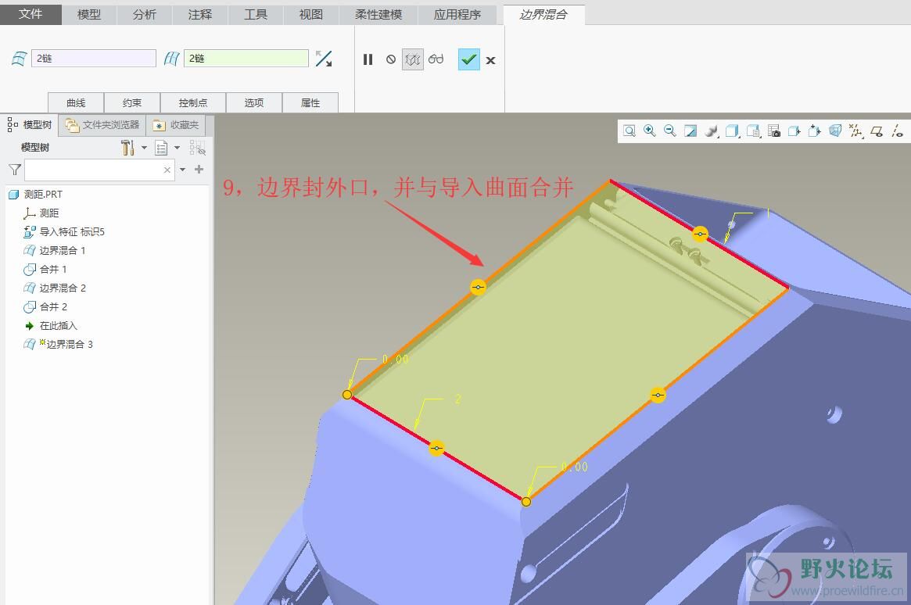911x605 pixels.
Task: Switch to the 文件夹浏览器 tab
Action: tap(102, 125)
